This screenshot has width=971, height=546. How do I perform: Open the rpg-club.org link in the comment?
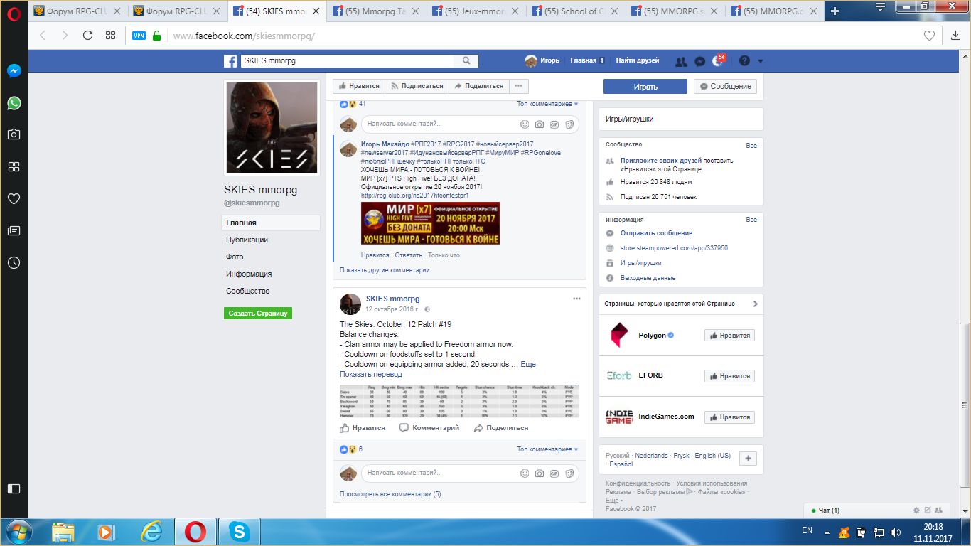414,196
